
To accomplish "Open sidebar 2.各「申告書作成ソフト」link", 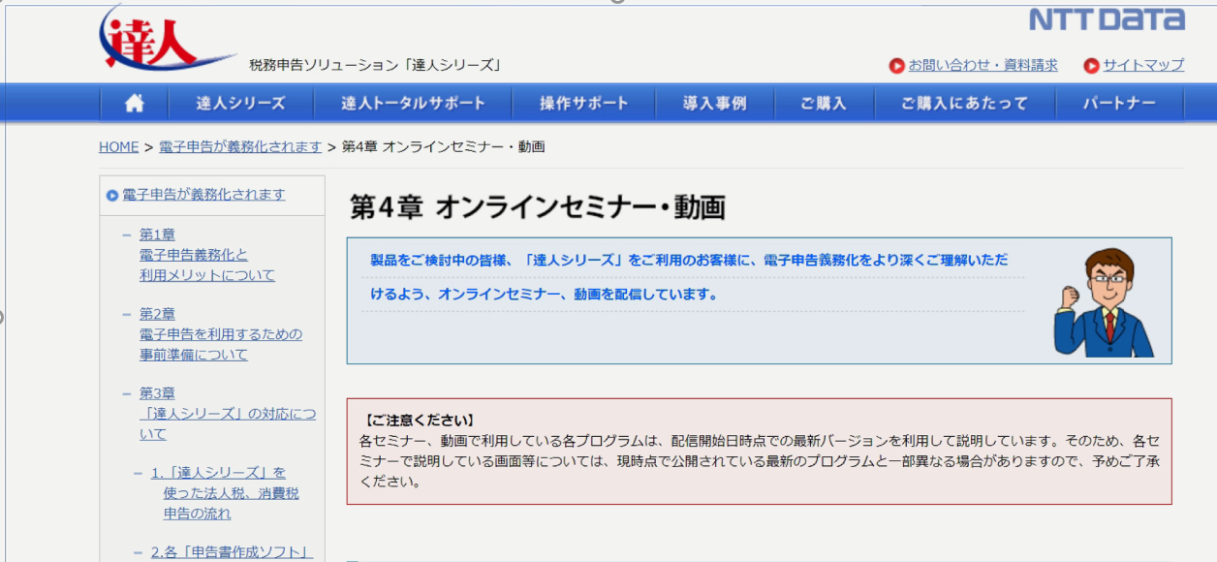I will tap(232, 552).
